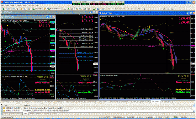Switch to the Experts tab

[46, 114]
